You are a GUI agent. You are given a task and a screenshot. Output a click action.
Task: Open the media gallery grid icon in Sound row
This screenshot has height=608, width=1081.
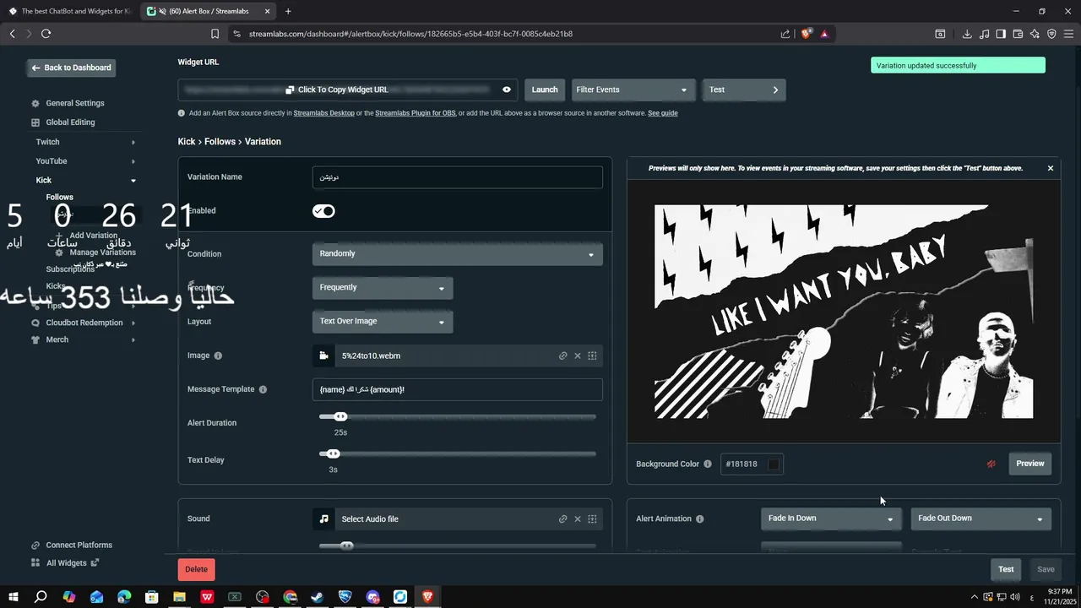tap(592, 519)
